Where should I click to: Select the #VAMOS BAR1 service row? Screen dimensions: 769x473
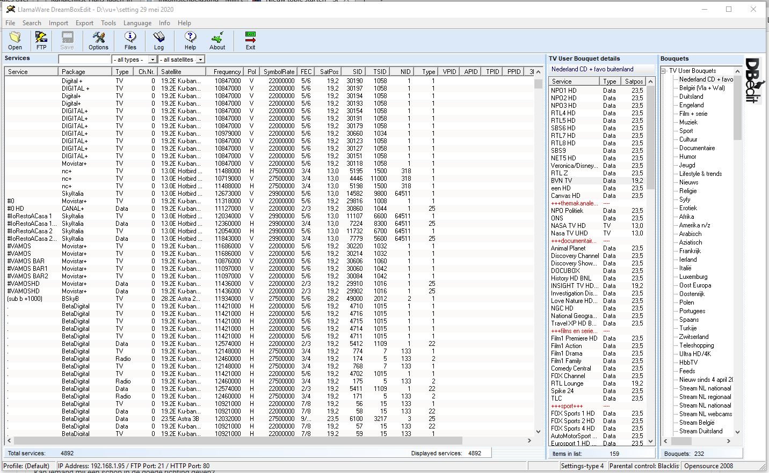pos(269,269)
